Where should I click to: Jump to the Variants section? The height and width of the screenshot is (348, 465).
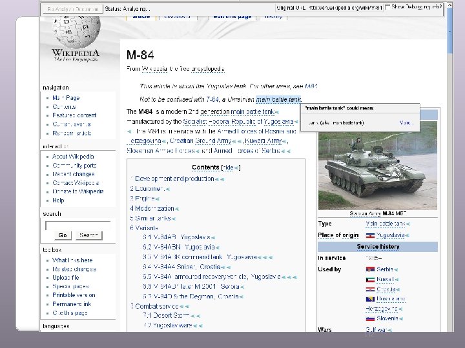point(144,228)
